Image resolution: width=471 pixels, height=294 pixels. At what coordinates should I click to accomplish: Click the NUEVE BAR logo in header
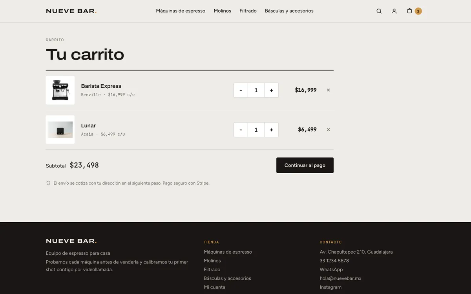point(71,11)
